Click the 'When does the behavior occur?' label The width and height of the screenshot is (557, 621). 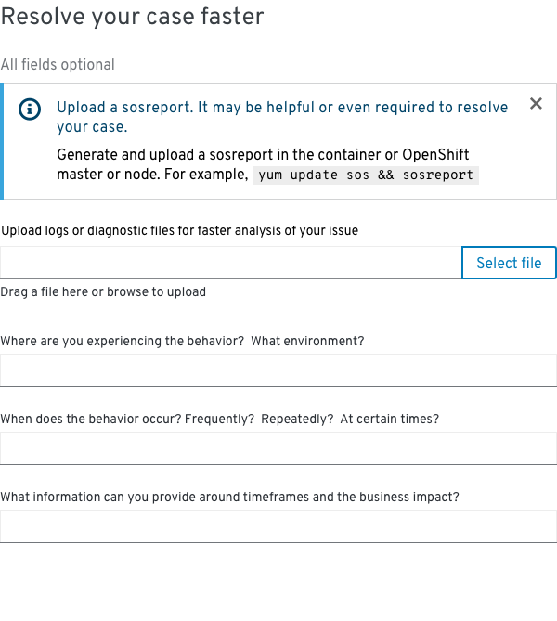pyautogui.click(x=220, y=419)
